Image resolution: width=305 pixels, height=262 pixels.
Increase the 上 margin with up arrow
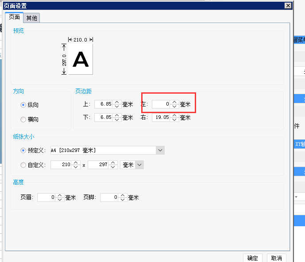point(117,102)
